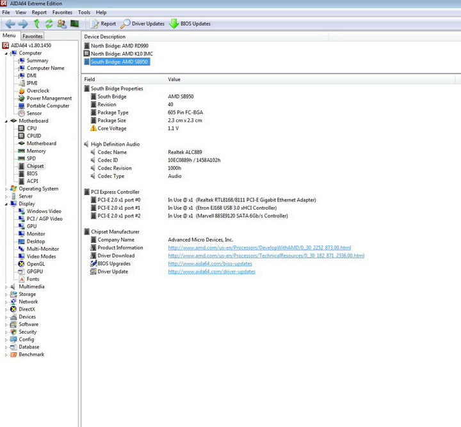The height and width of the screenshot is (427, 461).
Task: Collapse the Computer tree node
Action: pyautogui.click(x=6, y=54)
